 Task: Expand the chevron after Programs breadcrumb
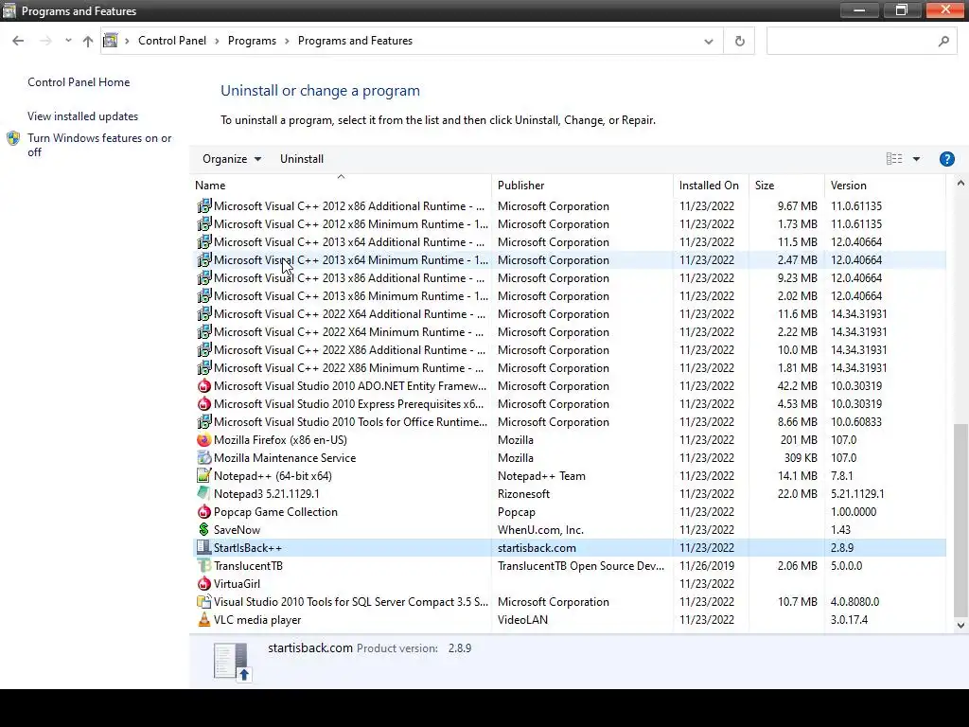288,41
